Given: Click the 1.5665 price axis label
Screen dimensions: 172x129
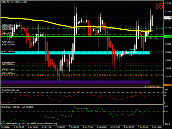Looking at the screenshot, I should [168, 52].
